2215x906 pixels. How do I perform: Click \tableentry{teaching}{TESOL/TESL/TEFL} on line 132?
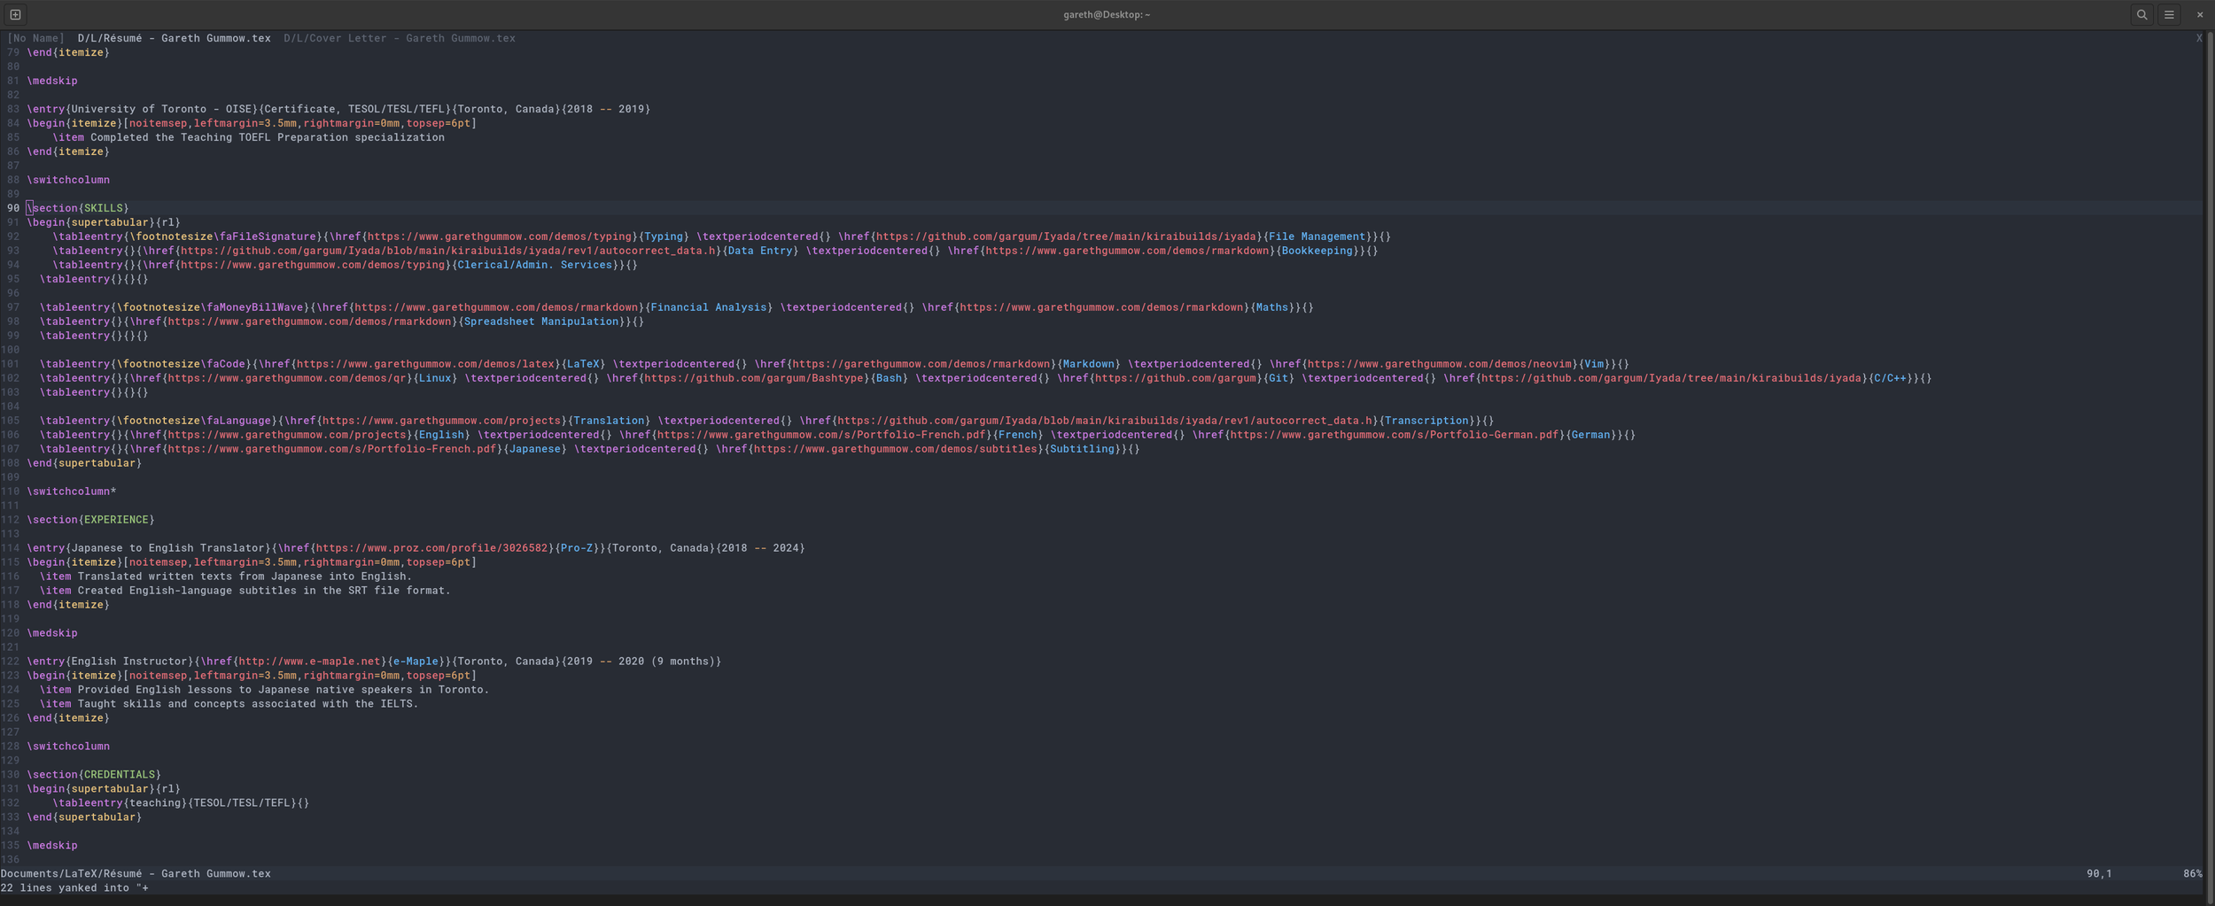coord(181,803)
